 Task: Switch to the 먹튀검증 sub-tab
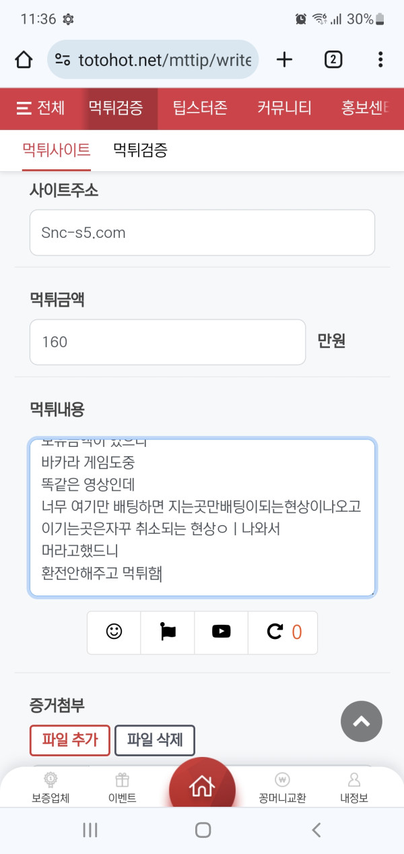[x=140, y=150]
